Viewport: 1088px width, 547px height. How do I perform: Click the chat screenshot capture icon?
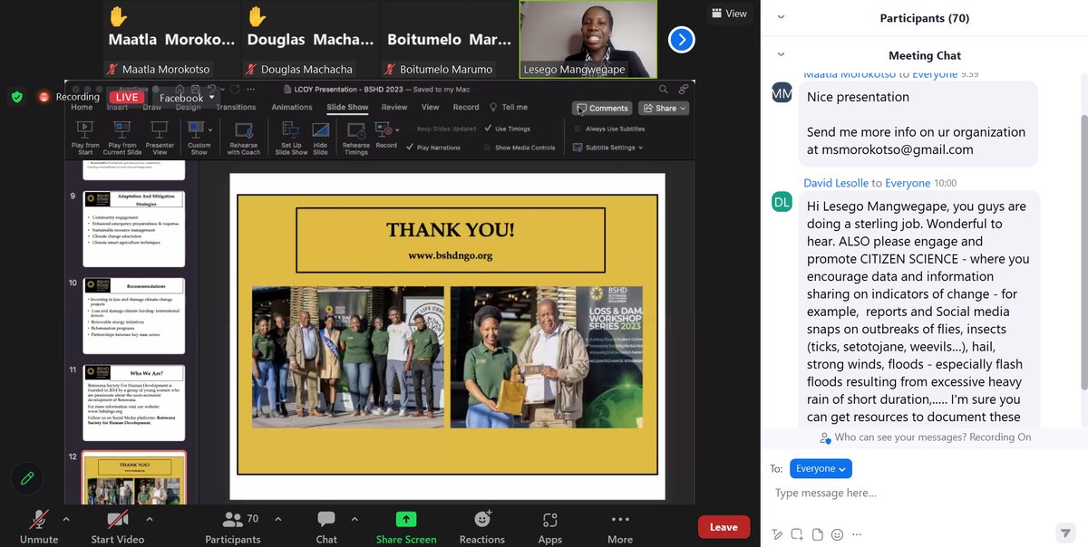tap(797, 534)
